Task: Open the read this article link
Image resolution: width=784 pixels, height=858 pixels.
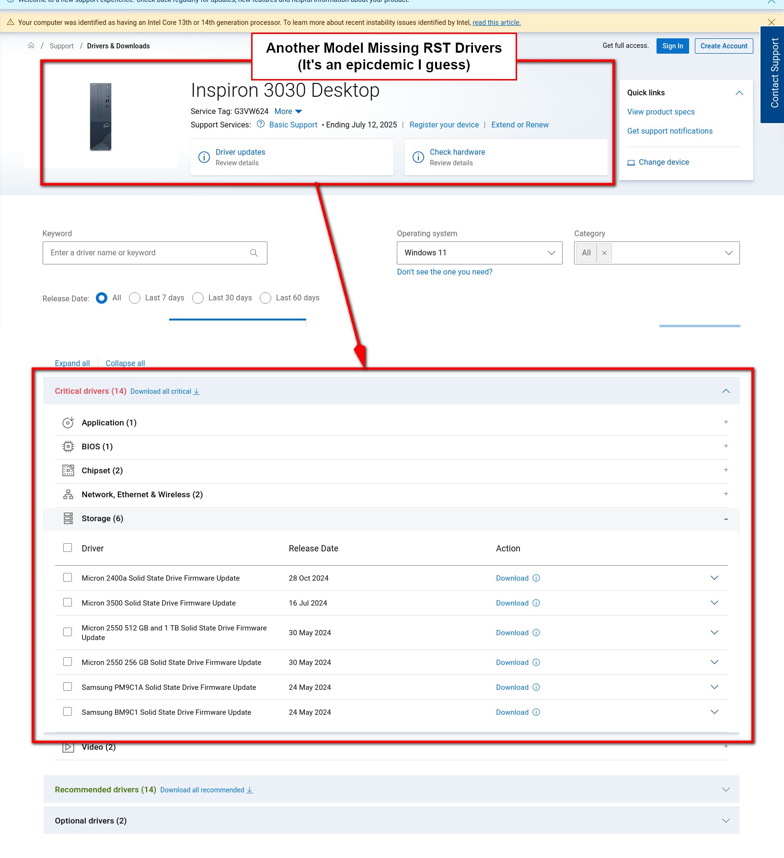Action: click(x=496, y=23)
